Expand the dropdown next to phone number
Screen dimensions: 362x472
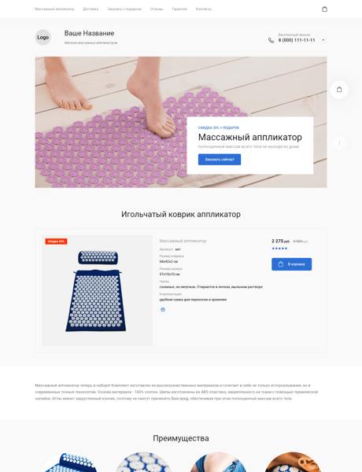pos(323,40)
